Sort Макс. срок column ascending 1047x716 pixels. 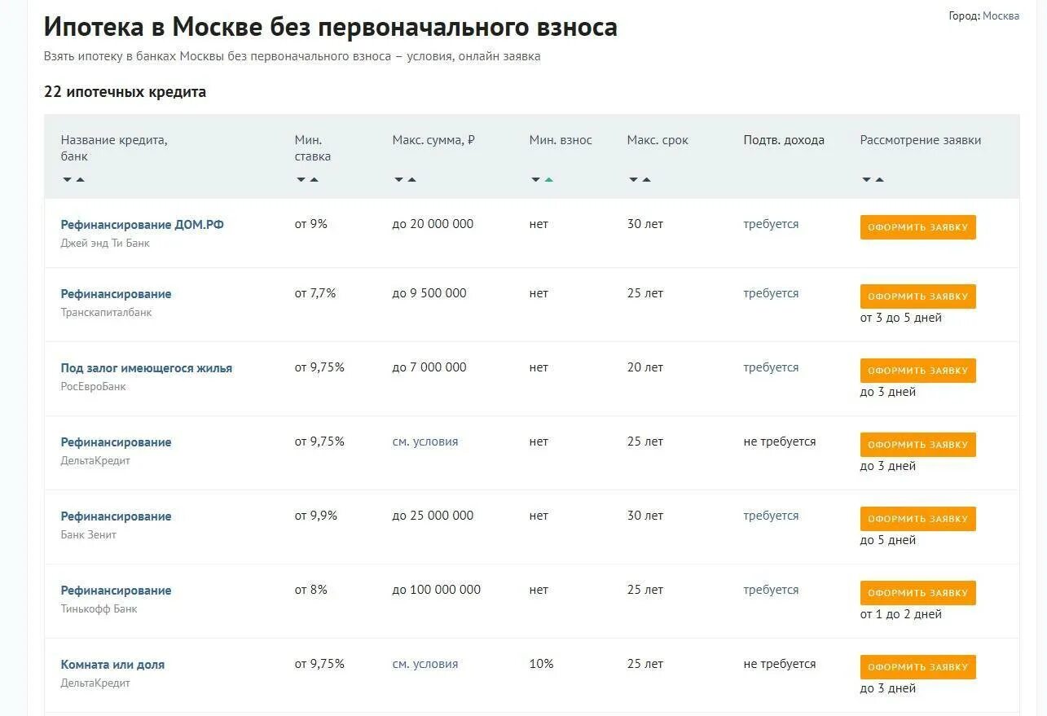(x=646, y=179)
